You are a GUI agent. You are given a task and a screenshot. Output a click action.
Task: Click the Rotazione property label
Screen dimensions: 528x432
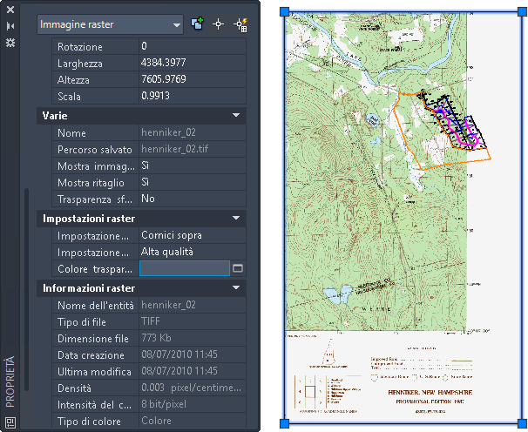coord(80,46)
